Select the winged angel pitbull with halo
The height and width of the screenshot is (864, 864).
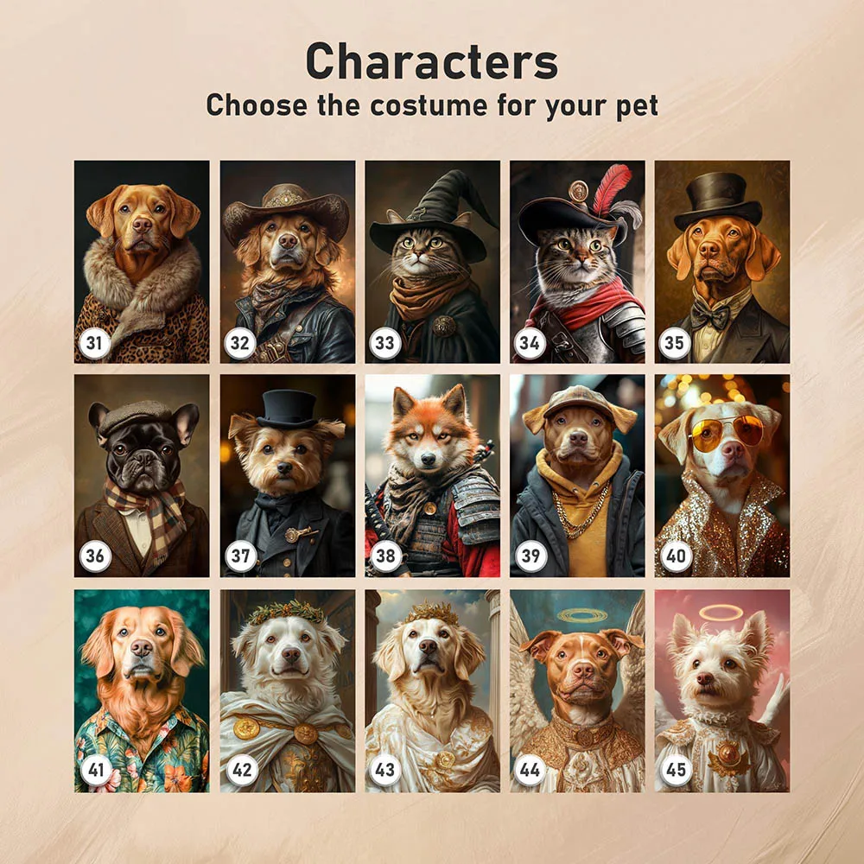point(577,691)
